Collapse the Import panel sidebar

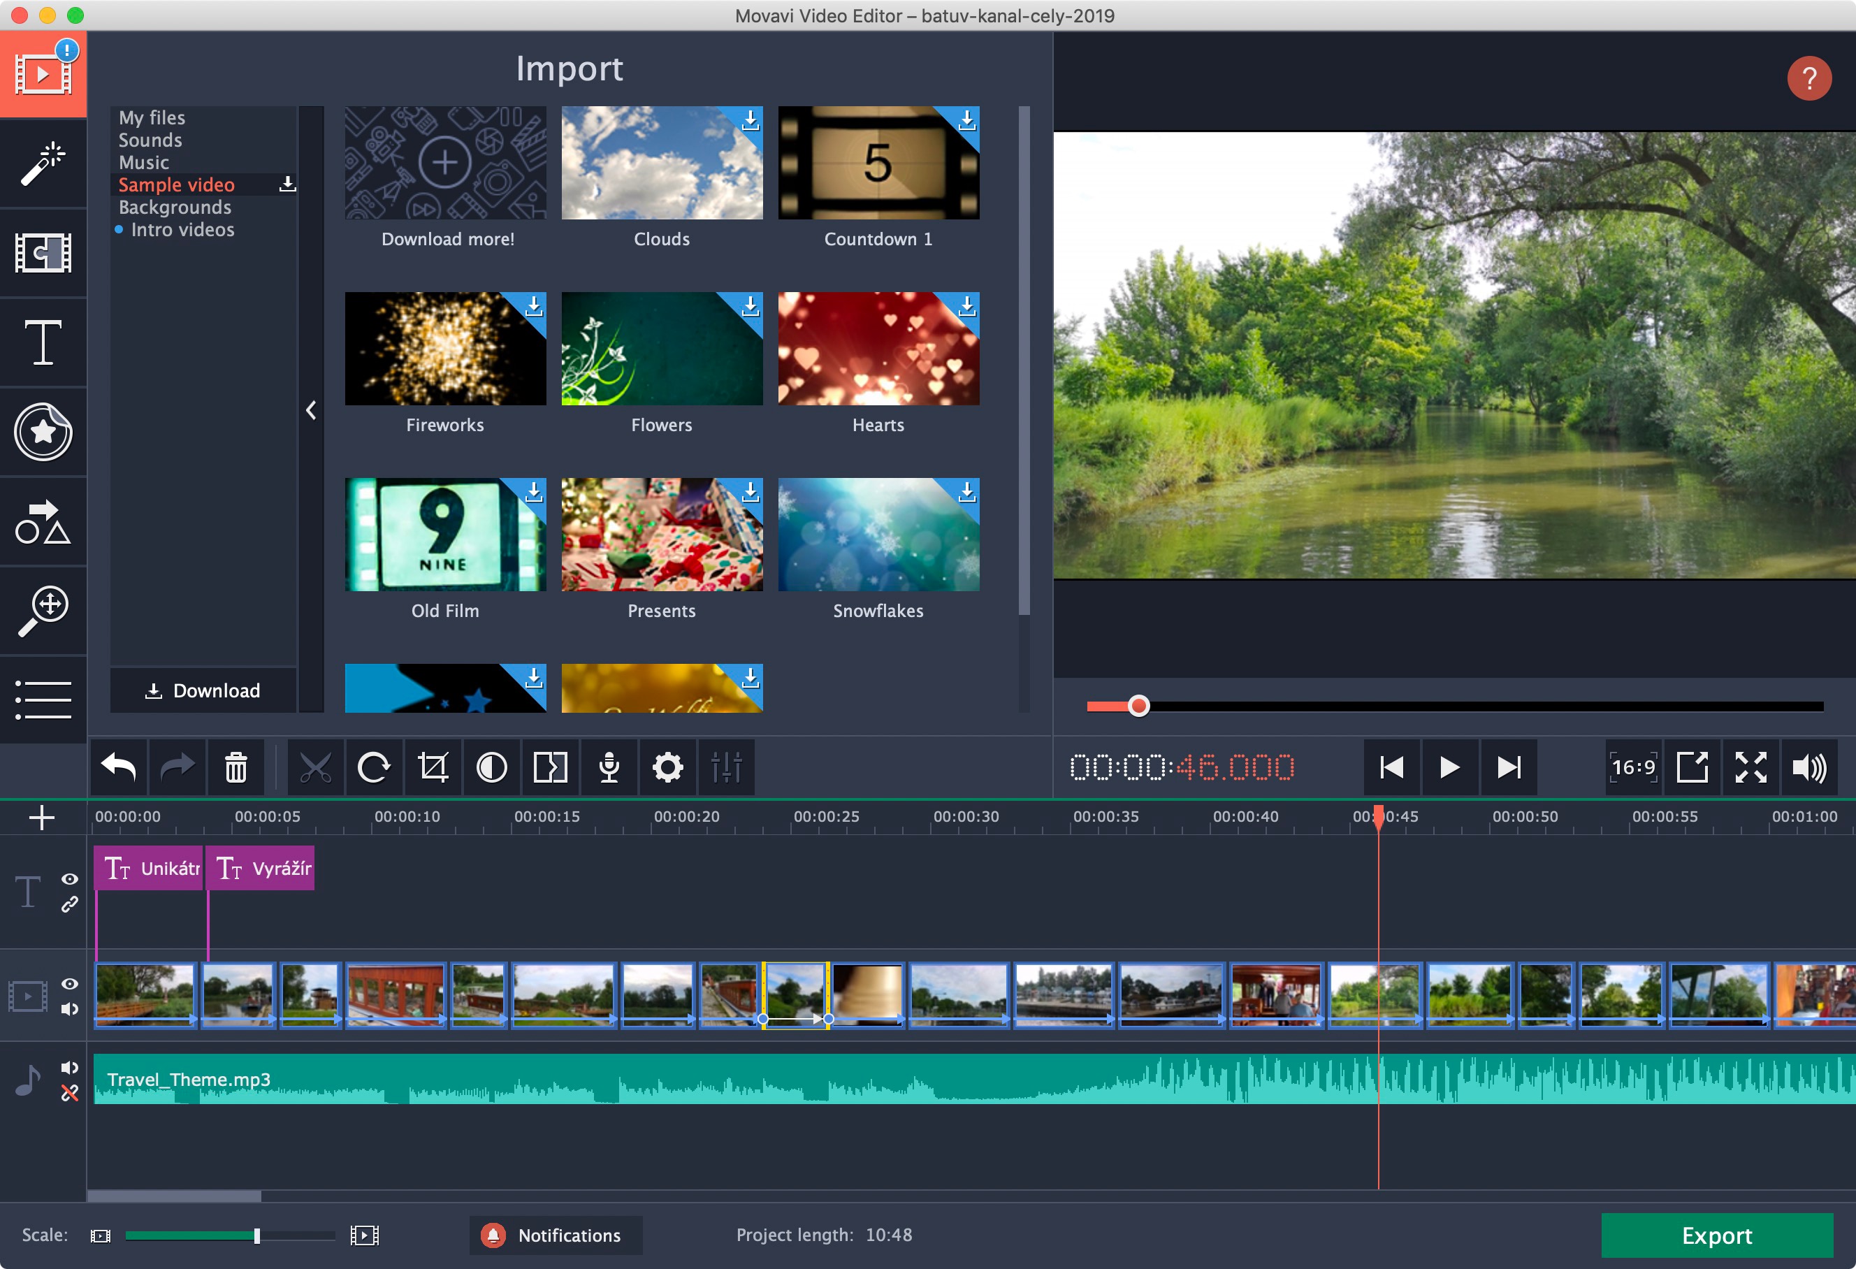(x=312, y=410)
